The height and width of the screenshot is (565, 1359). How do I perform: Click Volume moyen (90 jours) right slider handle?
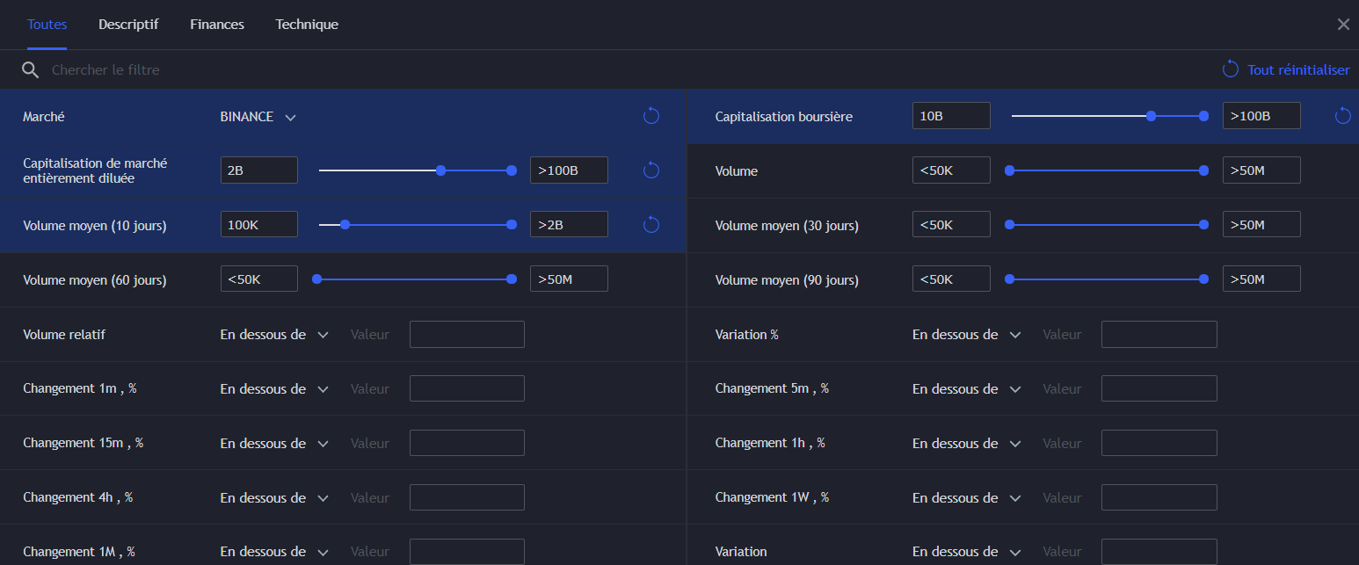pos(1204,279)
